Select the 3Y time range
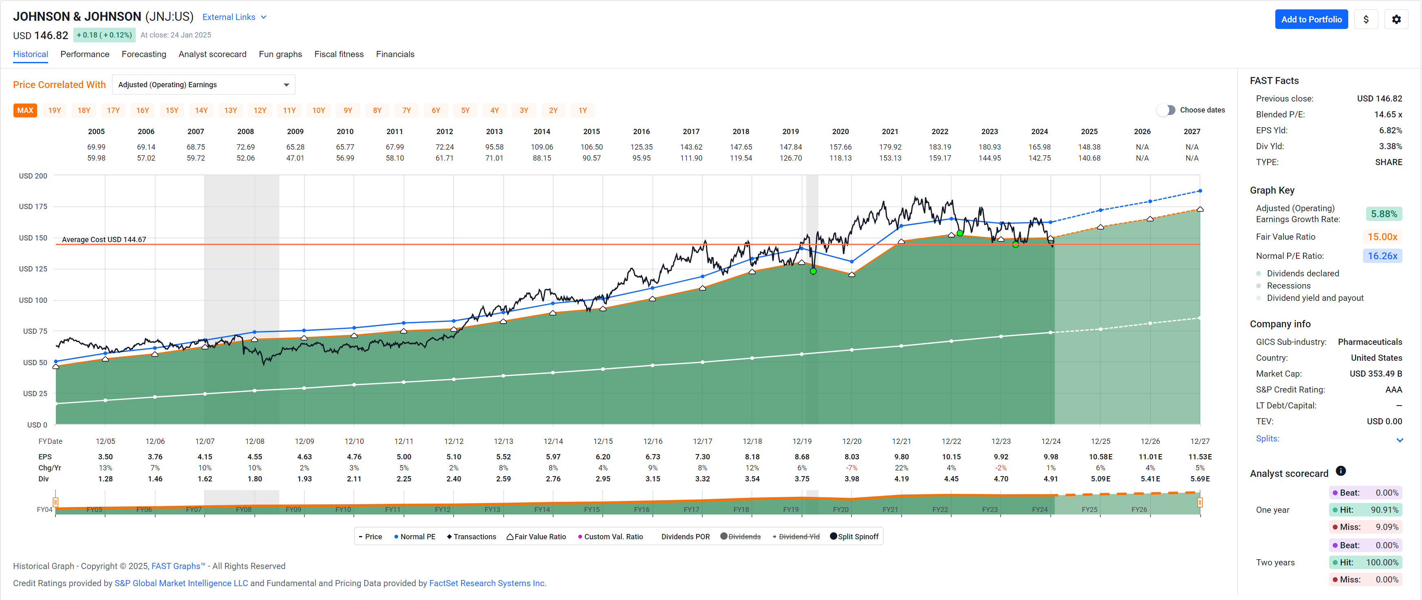 (524, 110)
